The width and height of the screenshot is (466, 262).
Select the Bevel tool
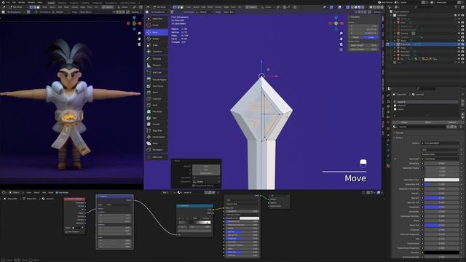tap(157, 92)
